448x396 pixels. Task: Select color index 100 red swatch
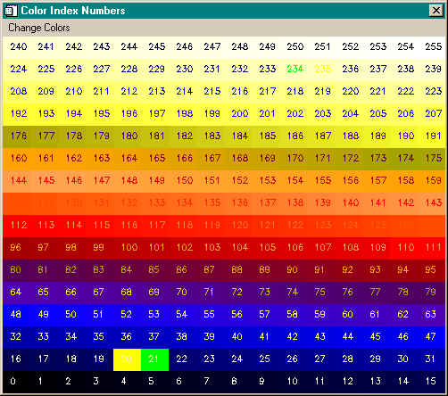127,248
